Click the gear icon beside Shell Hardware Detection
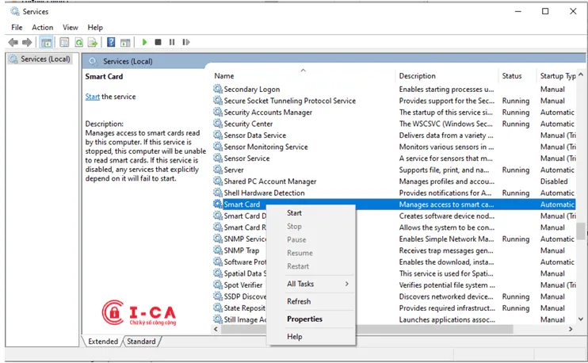The height and width of the screenshot is (363, 588). pyautogui.click(x=218, y=193)
